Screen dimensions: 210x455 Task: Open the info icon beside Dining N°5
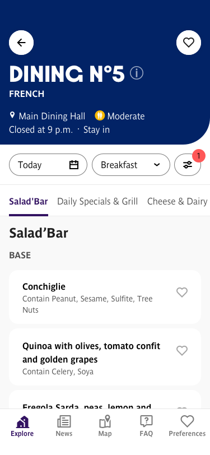click(x=137, y=73)
